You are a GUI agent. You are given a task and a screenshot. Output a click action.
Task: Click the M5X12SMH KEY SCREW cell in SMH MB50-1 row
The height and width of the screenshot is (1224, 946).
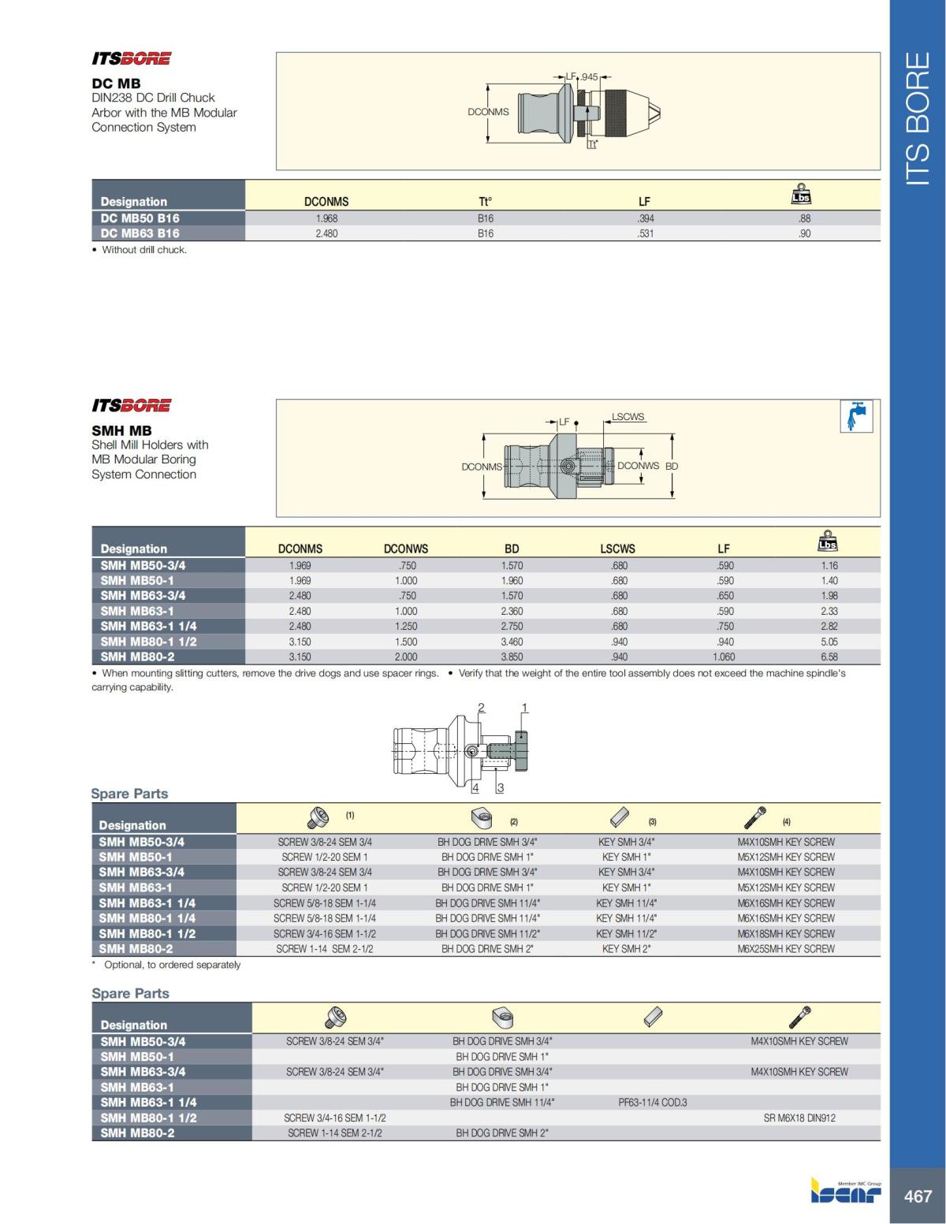coord(786,857)
